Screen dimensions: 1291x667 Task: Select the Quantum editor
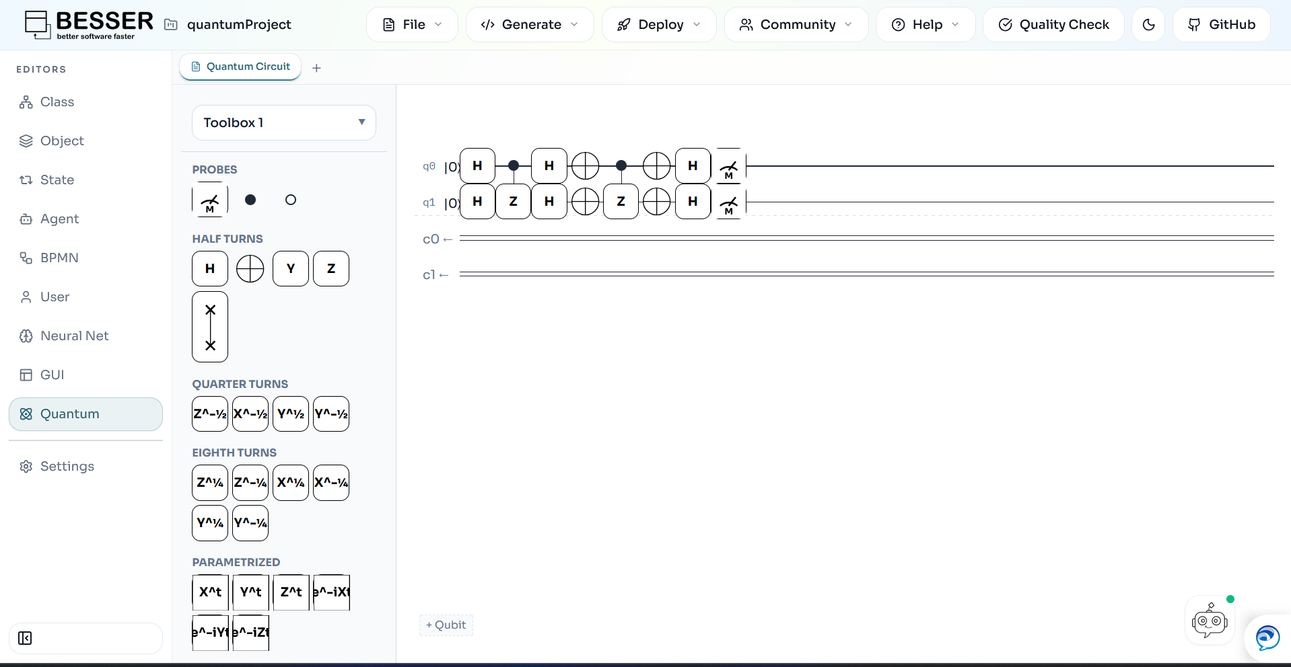(85, 414)
